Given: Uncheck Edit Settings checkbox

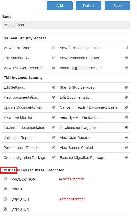Looking at the screenshot, I should point(54,87).
